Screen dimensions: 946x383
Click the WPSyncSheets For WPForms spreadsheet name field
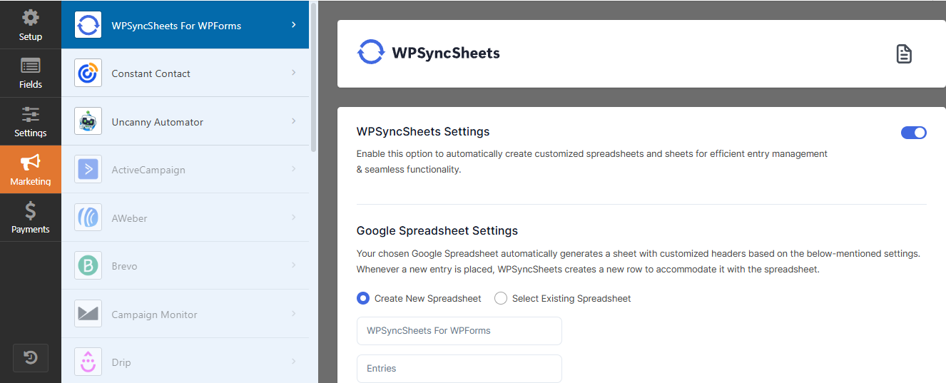pyautogui.click(x=459, y=330)
